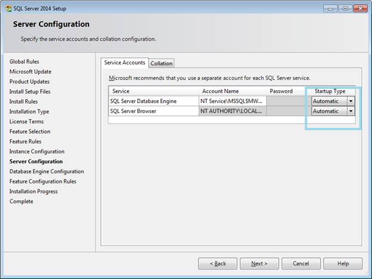Close the SQL Server 2014 Setup window
Viewport: 372px width, 279px height.
click(360, 8)
